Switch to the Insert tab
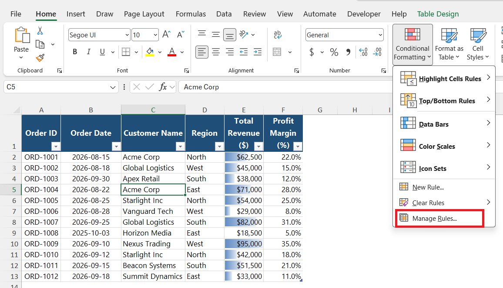The image size is (503, 288). click(76, 14)
